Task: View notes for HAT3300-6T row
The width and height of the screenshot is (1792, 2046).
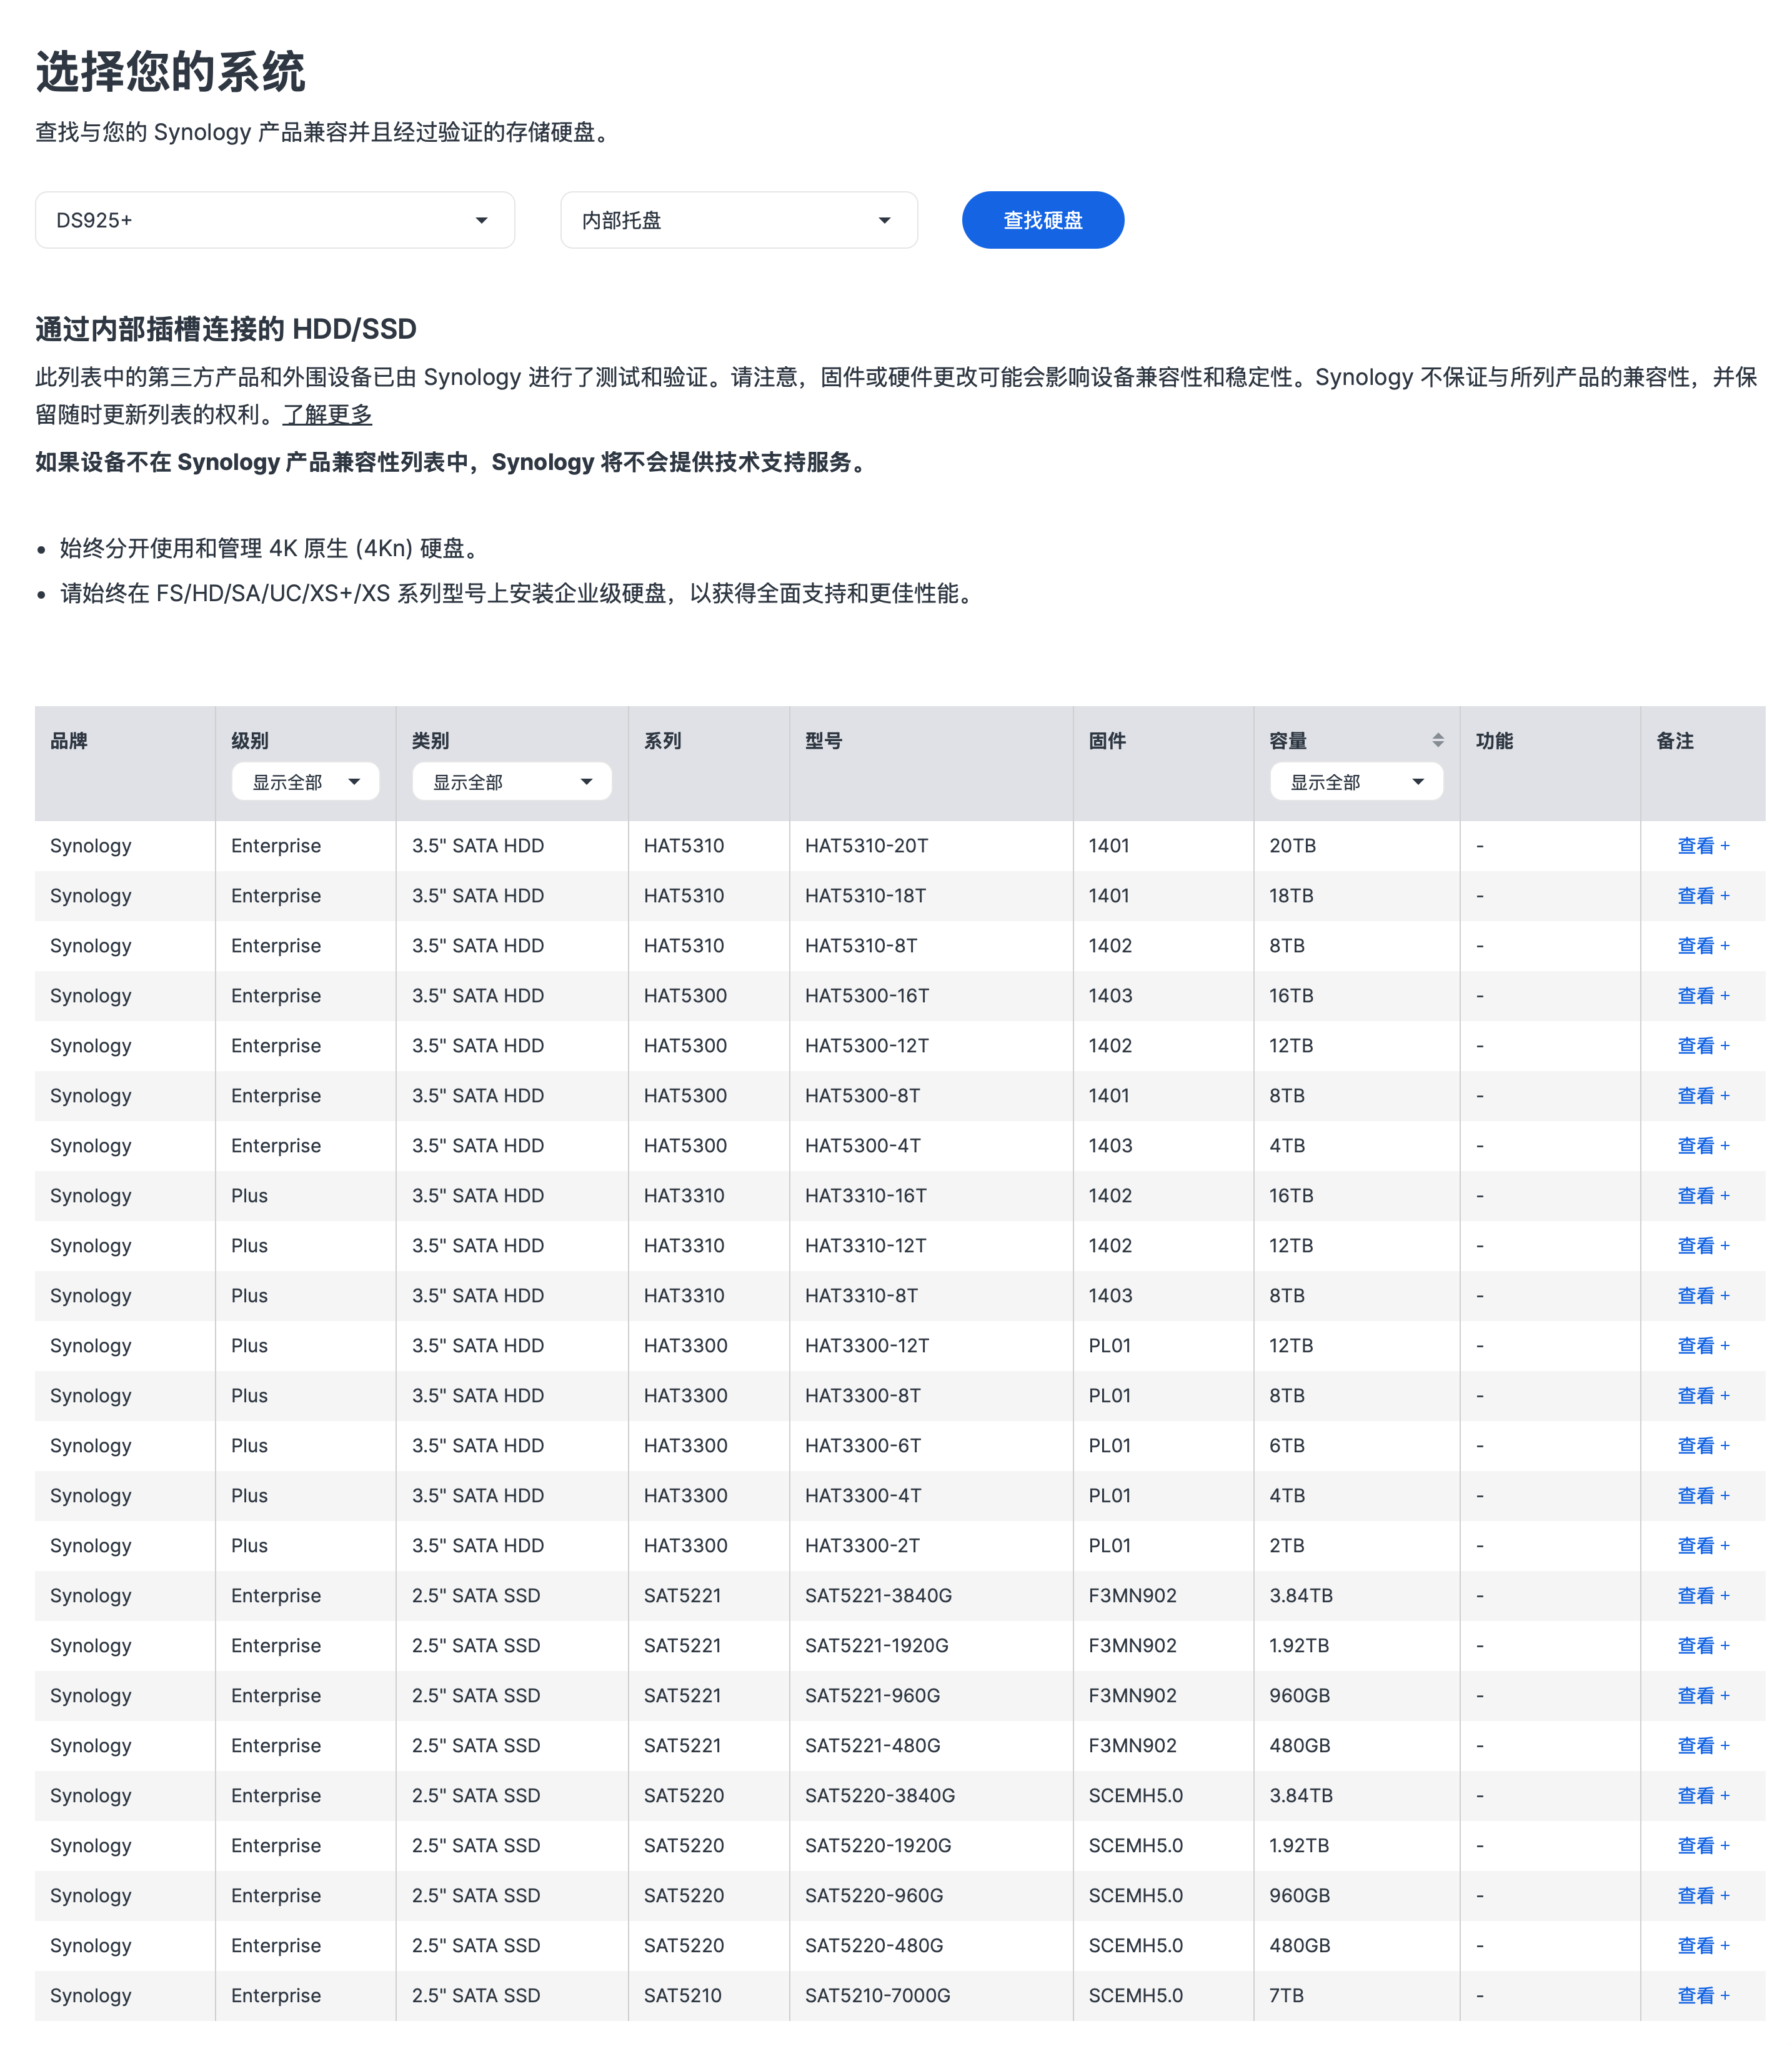Action: [x=1703, y=1446]
